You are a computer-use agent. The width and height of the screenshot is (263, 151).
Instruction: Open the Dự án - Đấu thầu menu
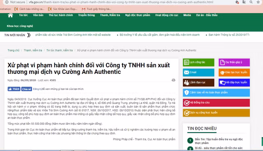(x=207, y=15)
